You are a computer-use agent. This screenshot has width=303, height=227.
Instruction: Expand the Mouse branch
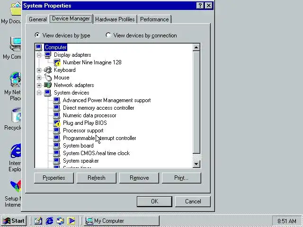coord(39,78)
